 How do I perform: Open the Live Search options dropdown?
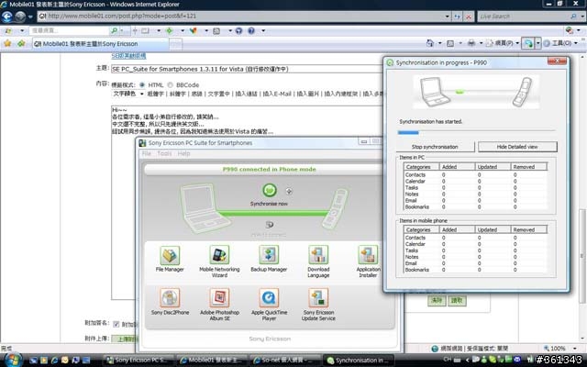pyautogui.click(x=582, y=17)
